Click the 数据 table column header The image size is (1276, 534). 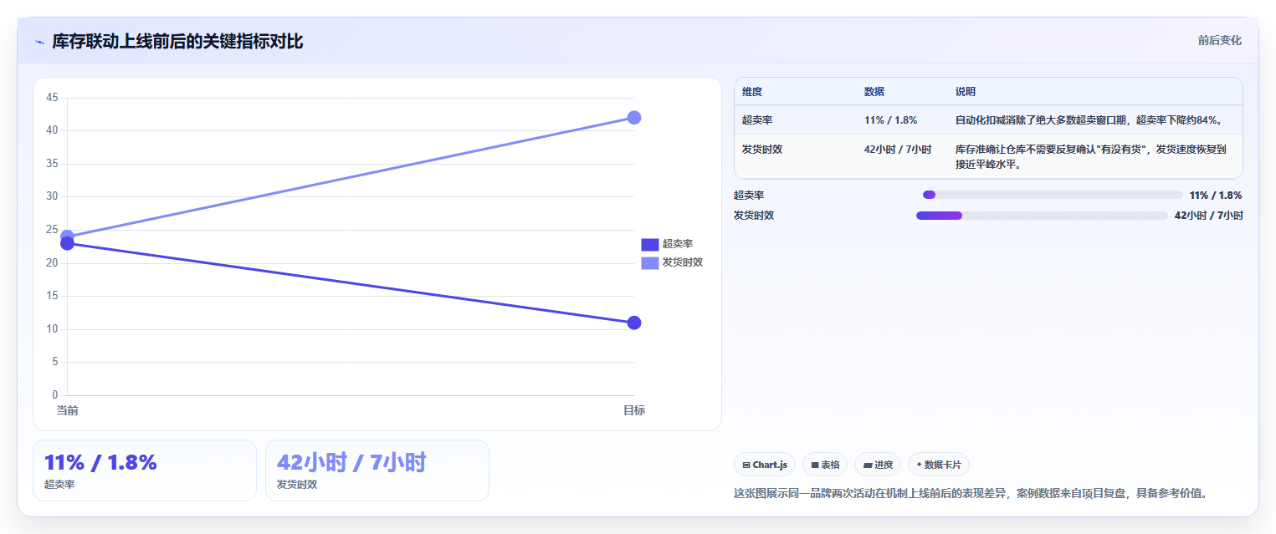point(874,92)
